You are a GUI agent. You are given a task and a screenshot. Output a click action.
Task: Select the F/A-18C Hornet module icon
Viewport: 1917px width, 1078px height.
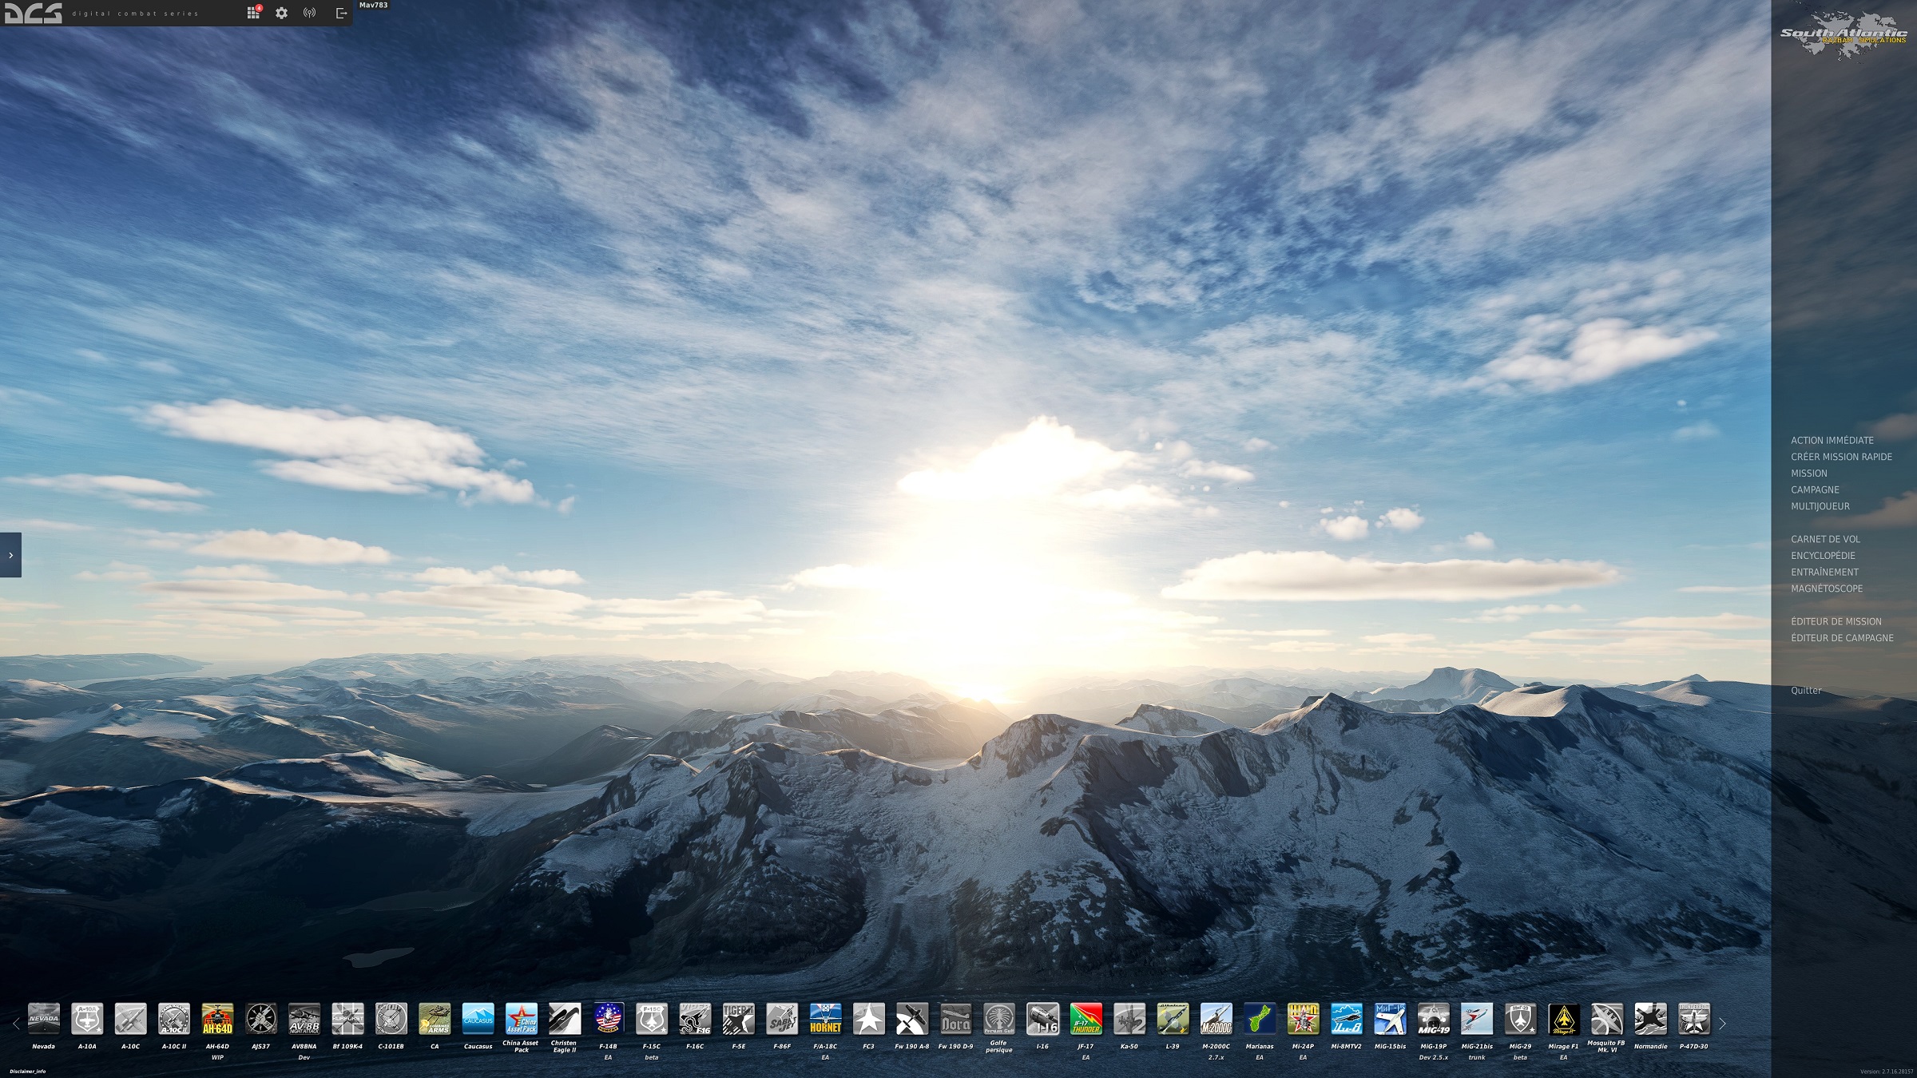pos(825,1019)
